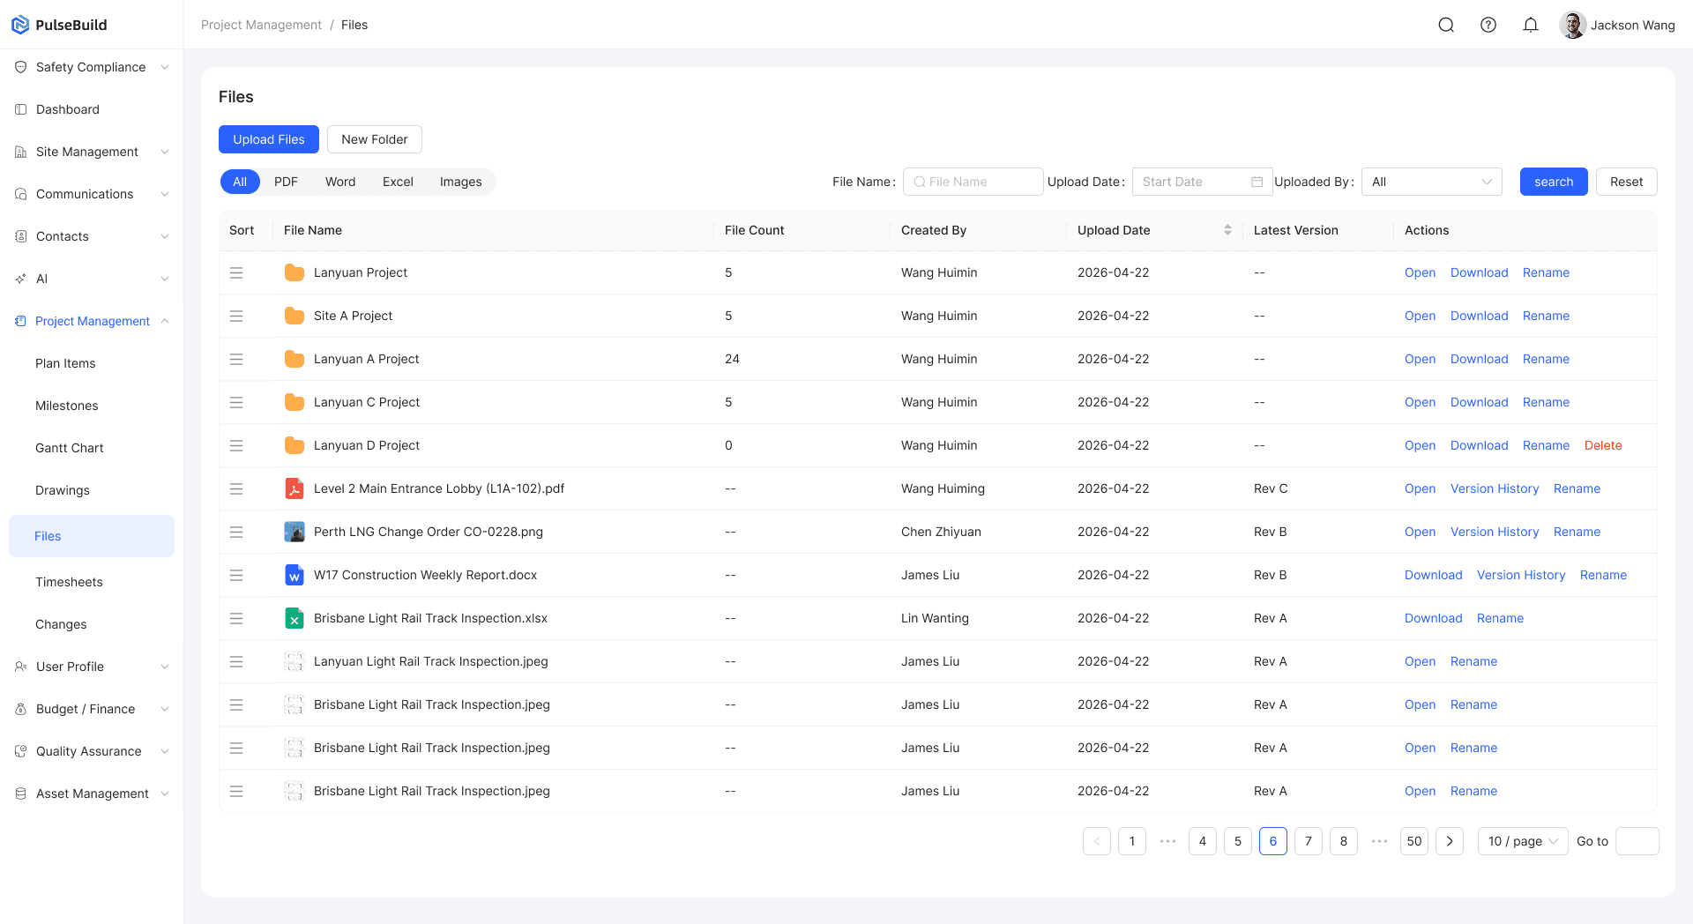Click the image icon of Lanyuan Light Rail jpeg

tap(295, 661)
